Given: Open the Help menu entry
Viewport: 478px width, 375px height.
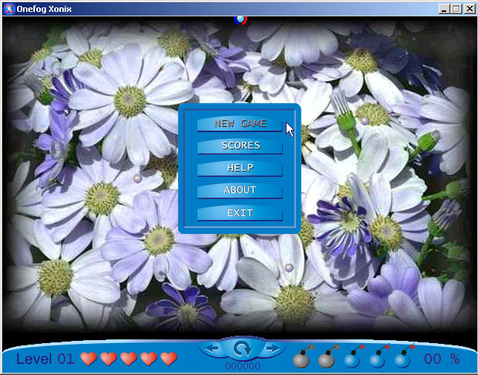Looking at the screenshot, I should [240, 169].
